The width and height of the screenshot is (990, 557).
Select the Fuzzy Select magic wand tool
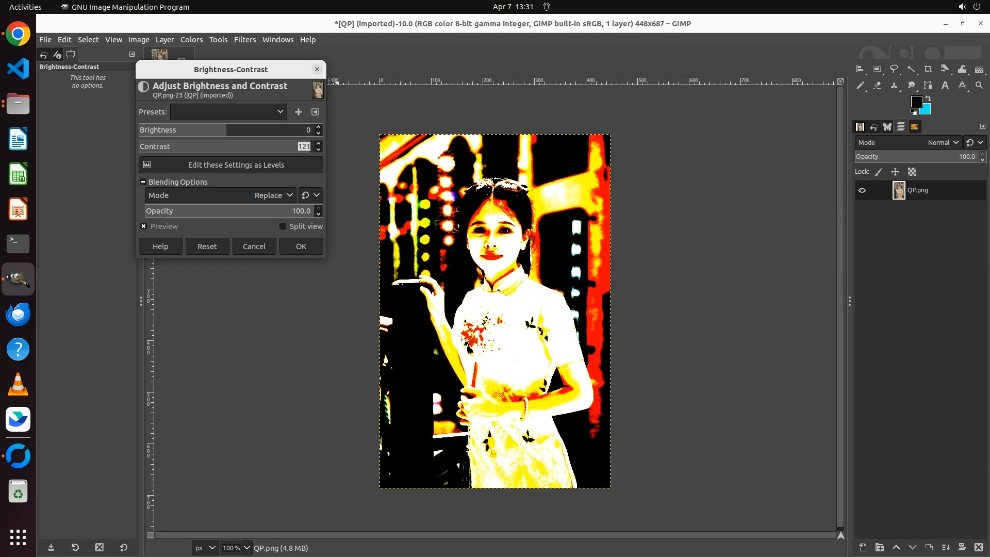(x=911, y=69)
